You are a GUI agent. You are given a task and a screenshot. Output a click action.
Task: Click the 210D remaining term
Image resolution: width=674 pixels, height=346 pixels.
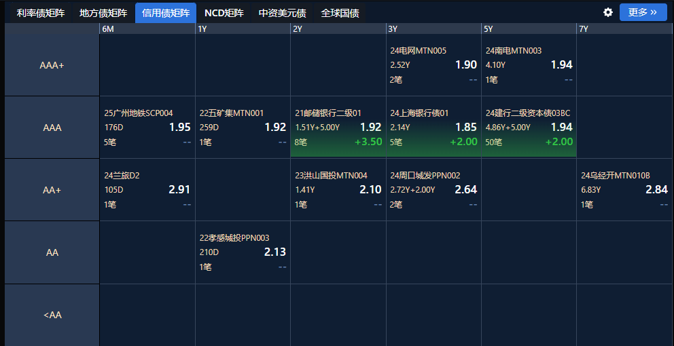coord(209,252)
